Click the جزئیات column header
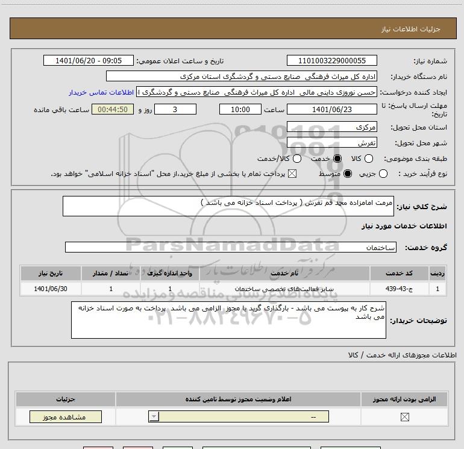Viewport: 464px width, 449px height. pyautogui.click(x=66, y=399)
